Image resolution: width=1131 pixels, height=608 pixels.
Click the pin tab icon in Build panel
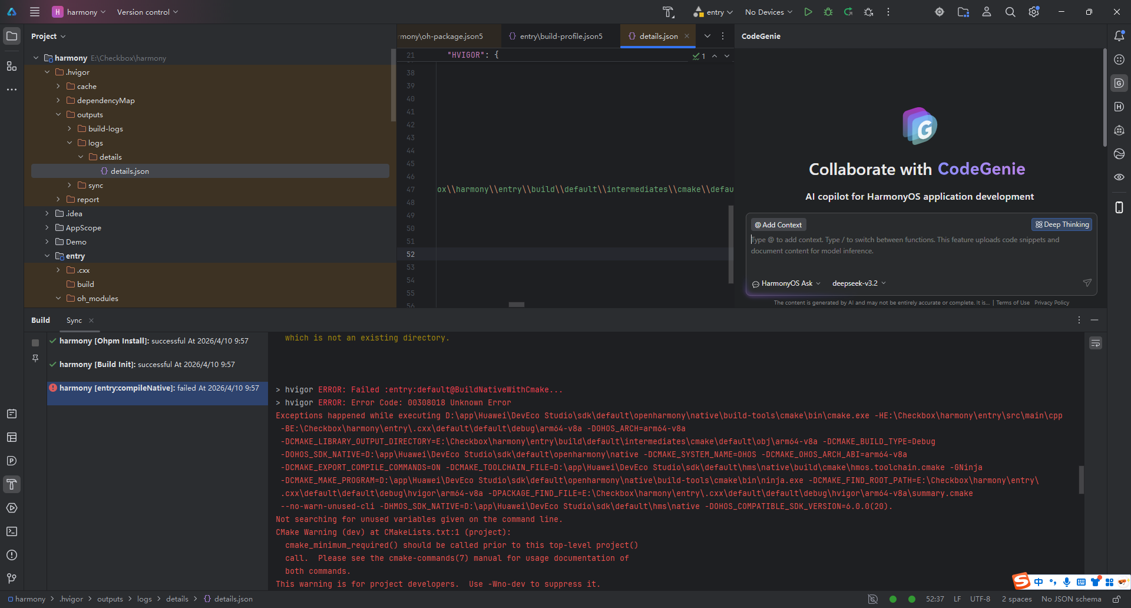point(35,358)
